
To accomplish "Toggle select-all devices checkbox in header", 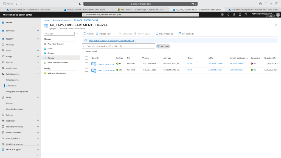I will (x=86, y=58).
